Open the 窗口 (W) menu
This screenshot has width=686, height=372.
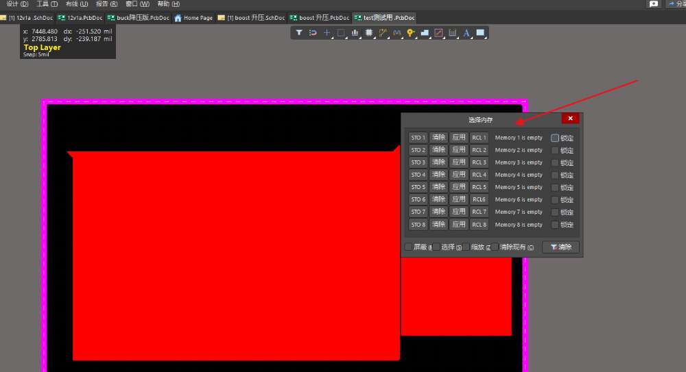[x=137, y=4]
